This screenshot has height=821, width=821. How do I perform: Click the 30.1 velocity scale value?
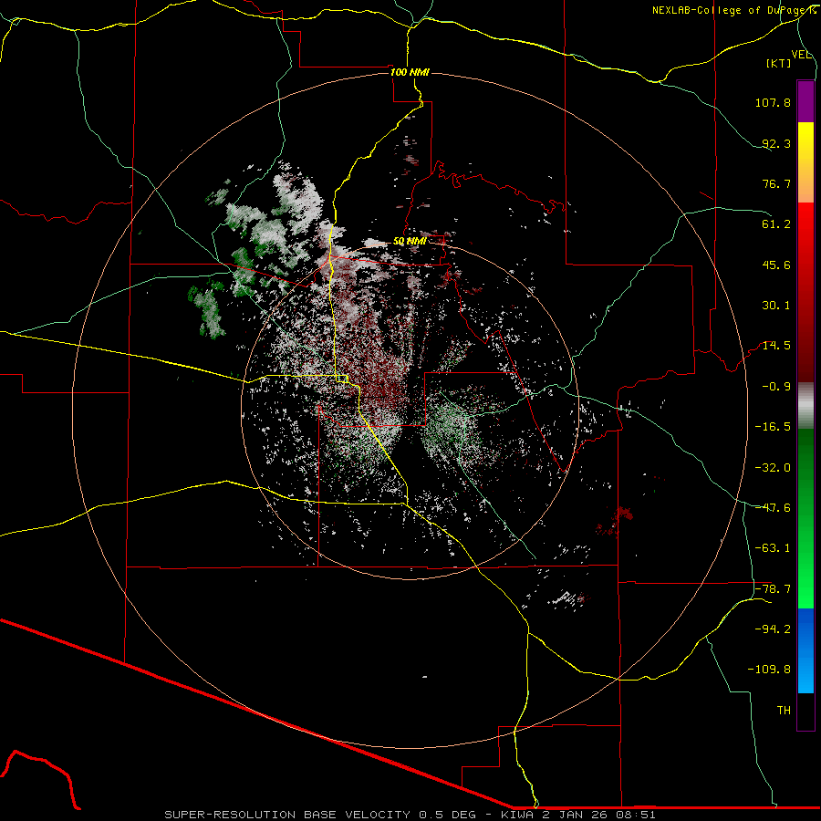776,306
